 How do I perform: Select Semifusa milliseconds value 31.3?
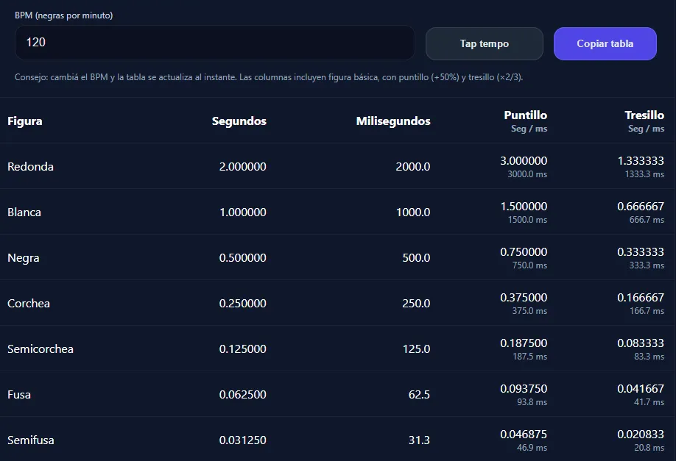[x=419, y=440]
